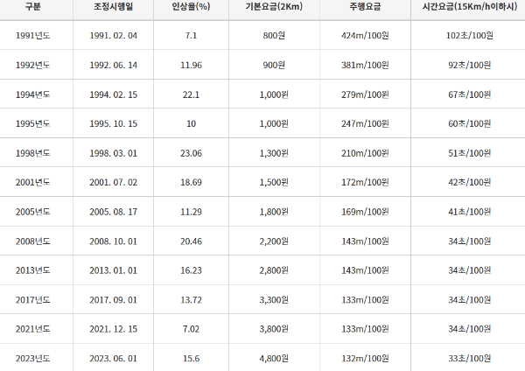Click the 1,500원 base fare cell
The width and height of the screenshot is (525, 371).
point(274,182)
